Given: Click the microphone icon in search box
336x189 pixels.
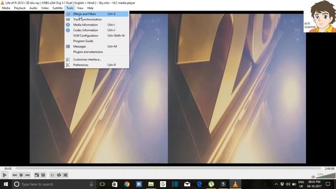Looking at the screenshot, I should pyautogui.click(x=91, y=184).
